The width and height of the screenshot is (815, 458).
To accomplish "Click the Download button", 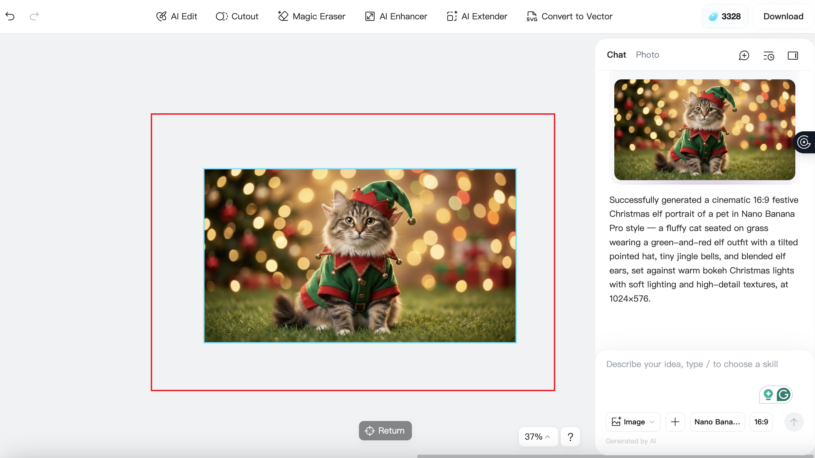I will [x=783, y=16].
